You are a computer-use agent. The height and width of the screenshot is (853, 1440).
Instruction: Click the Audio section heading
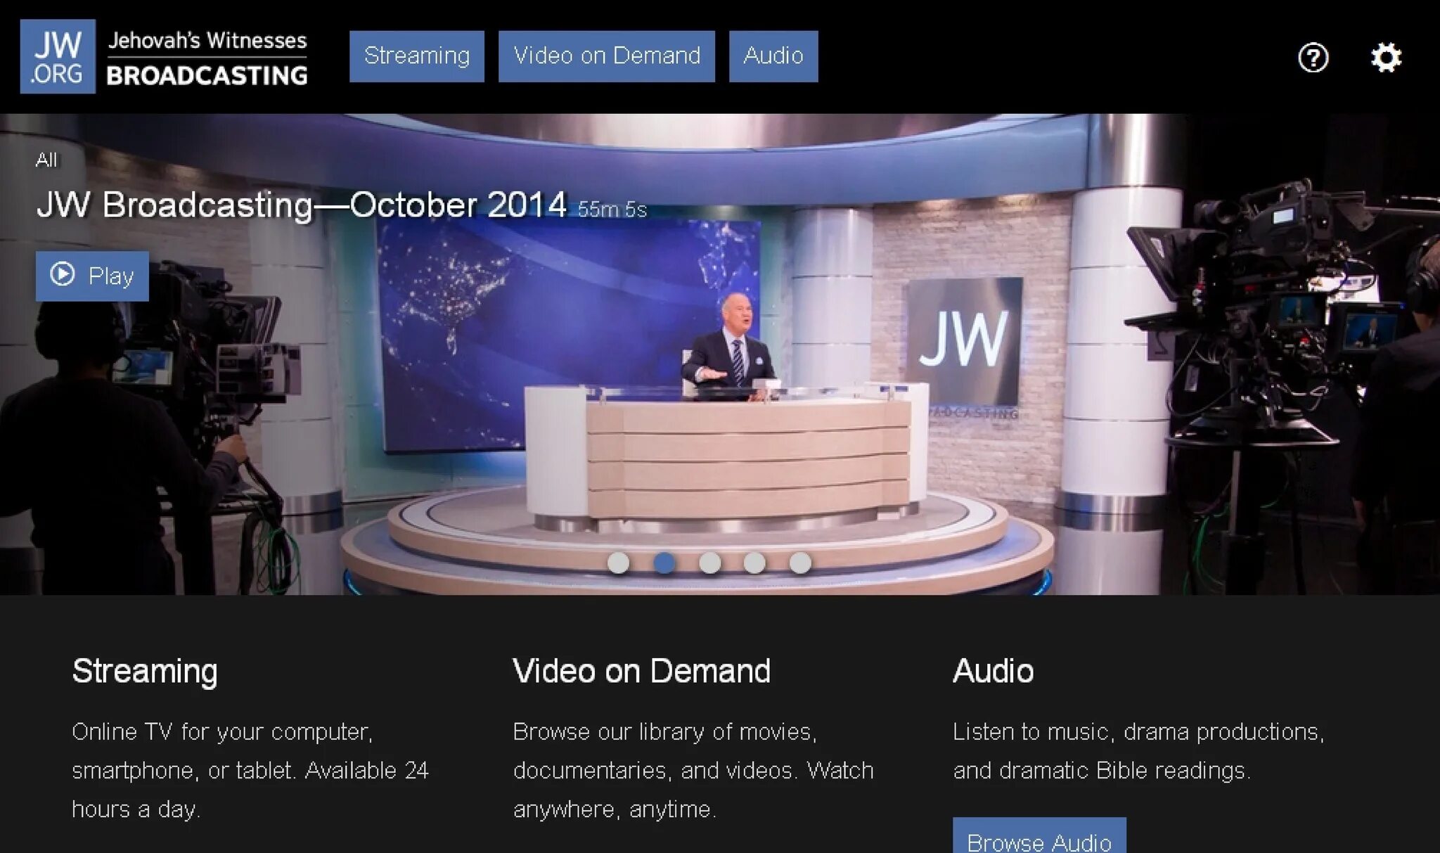[993, 671]
